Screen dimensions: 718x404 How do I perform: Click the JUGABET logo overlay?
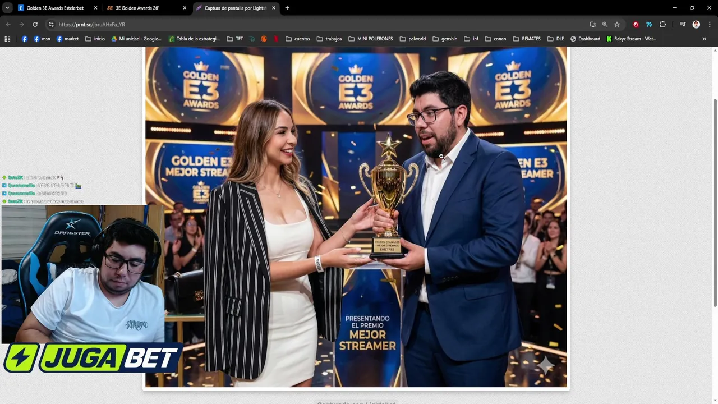91,357
